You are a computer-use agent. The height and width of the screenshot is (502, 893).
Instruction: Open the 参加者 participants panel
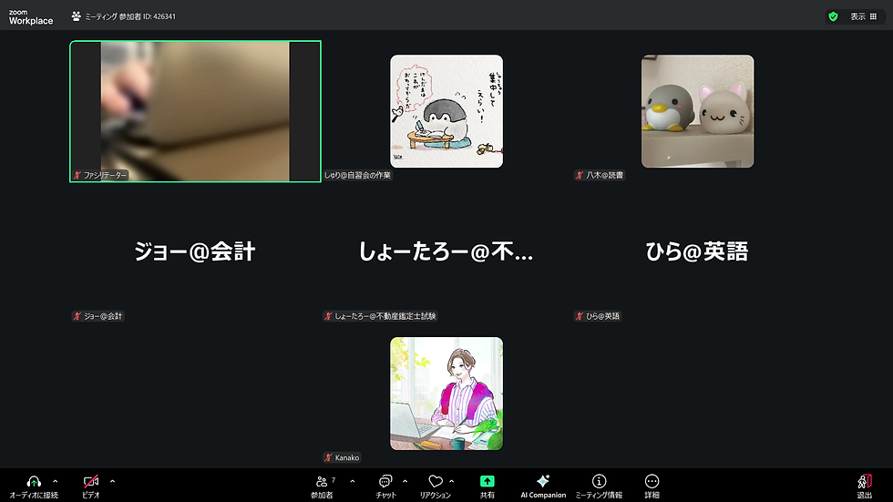coord(322,487)
